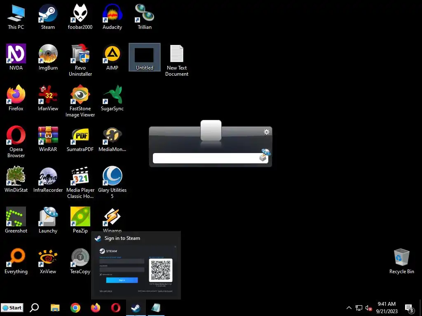
Task: Click the XnView desktop icon
Action: (x=48, y=261)
